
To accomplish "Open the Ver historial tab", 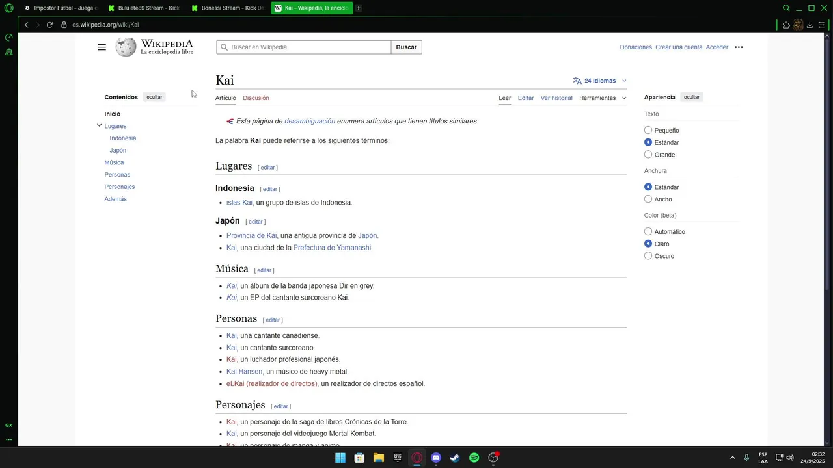I will click(x=556, y=98).
